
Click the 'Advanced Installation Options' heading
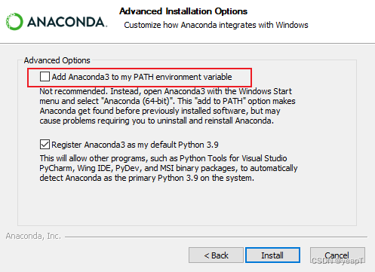183,11
